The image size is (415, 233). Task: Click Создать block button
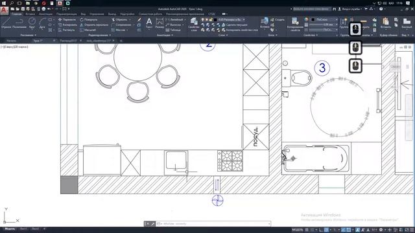[277, 19]
